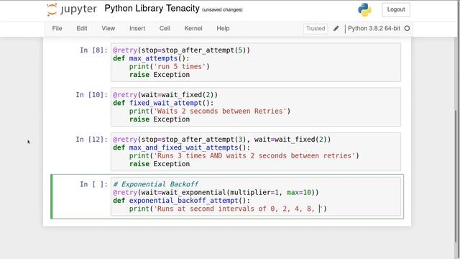Viewport: 460px width, 259px height.
Task: Open the File menu
Action: pos(57,29)
